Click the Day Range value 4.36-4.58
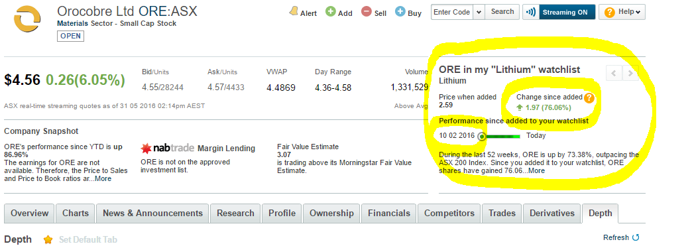 pyautogui.click(x=333, y=88)
